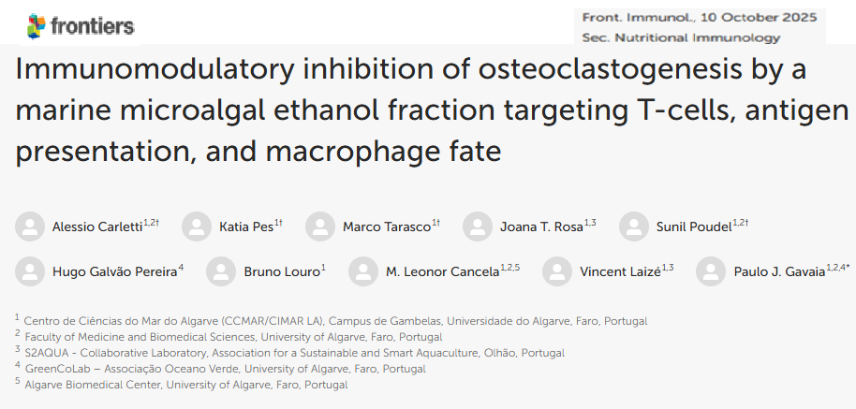The image size is (856, 409).
Task: Click Bruno Louro's avatar icon
Action: click(221, 271)
